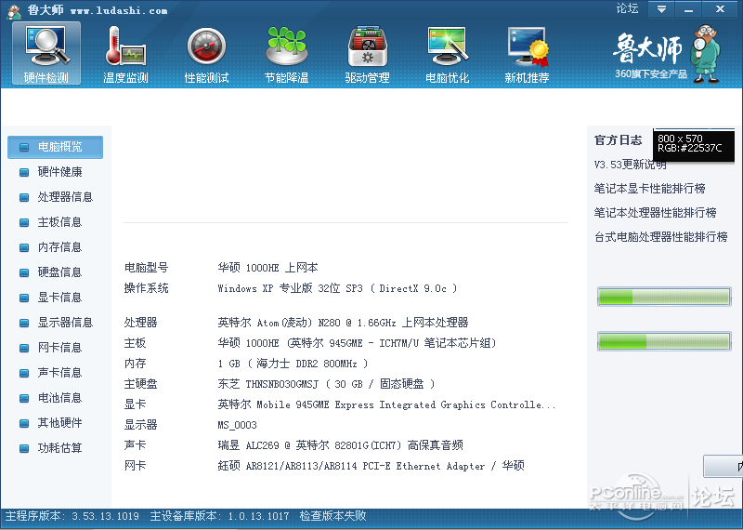Open 电脑优化 monitor icon

(448, 54)
